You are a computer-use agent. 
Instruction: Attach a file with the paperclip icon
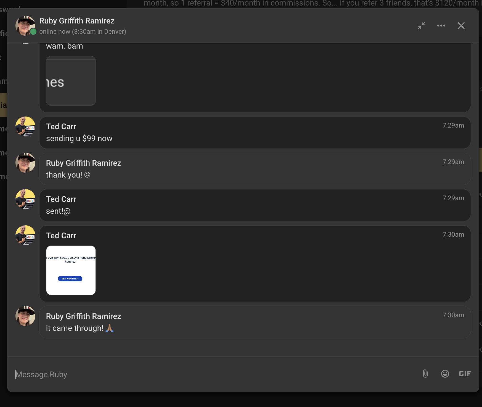425,374
